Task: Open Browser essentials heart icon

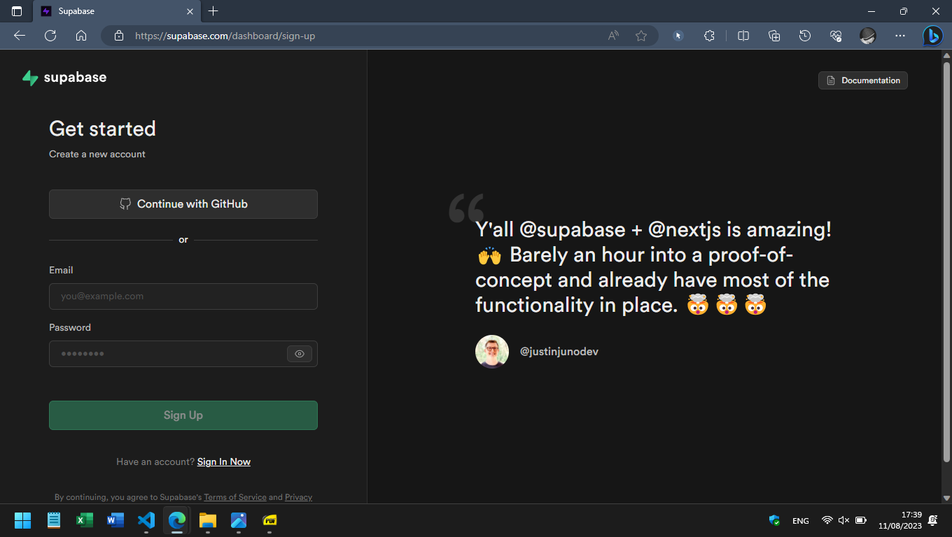Action: click(836, 36)
